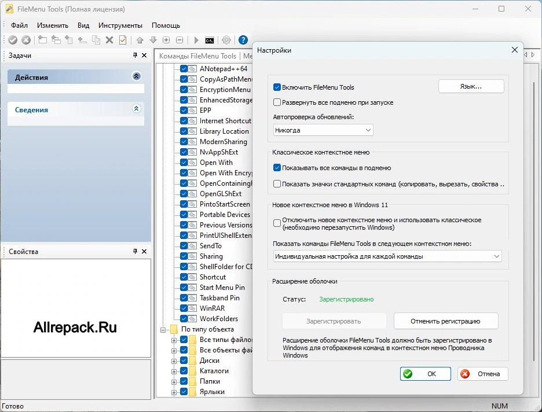This screenshot has width=542, height=412.
Task: Click the Отмена button
Action: point(483,374)
